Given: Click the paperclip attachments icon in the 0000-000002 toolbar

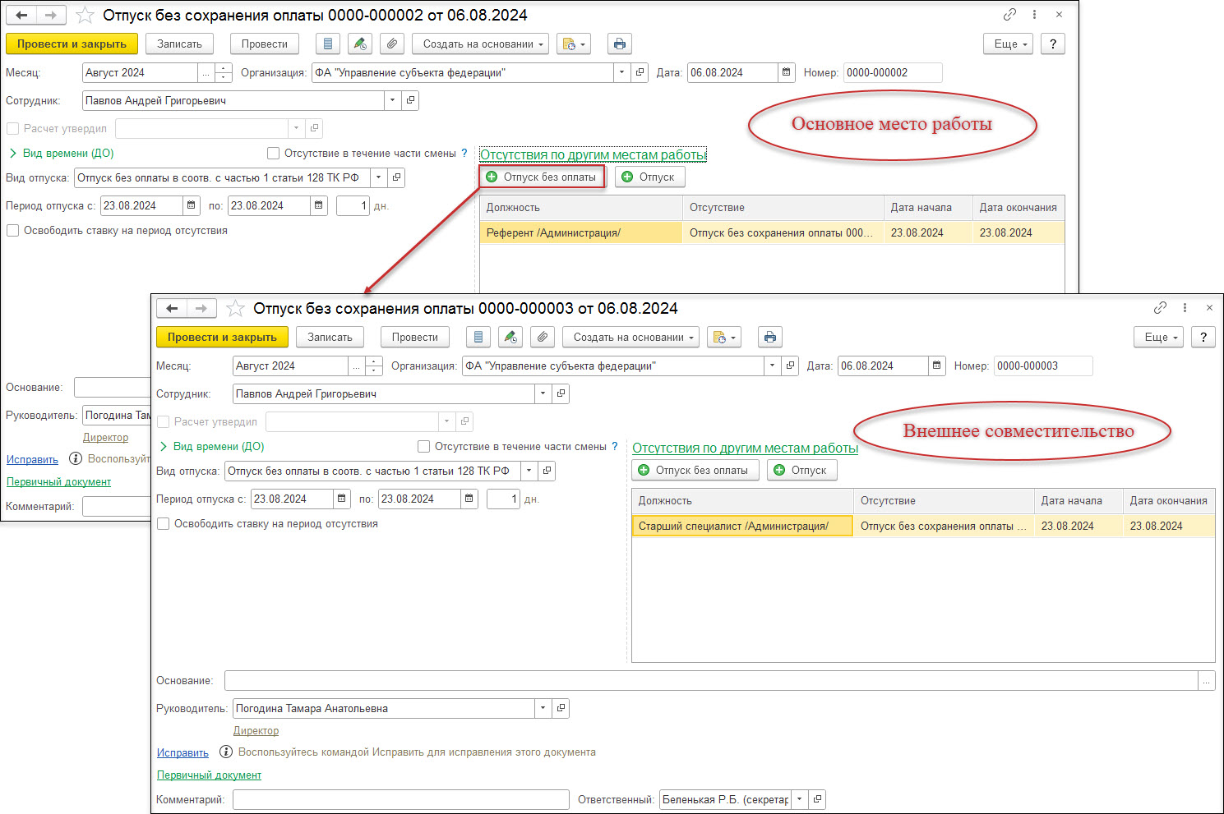Looking at the screenshot, I should point(392,44).
